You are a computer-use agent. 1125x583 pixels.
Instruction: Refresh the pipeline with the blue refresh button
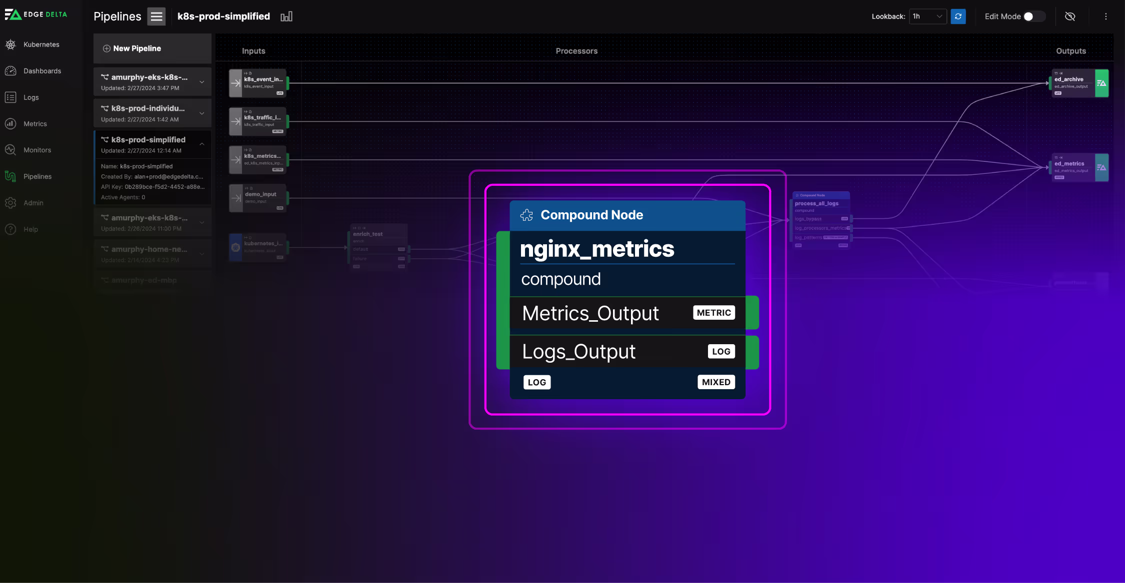pos(958,16)
